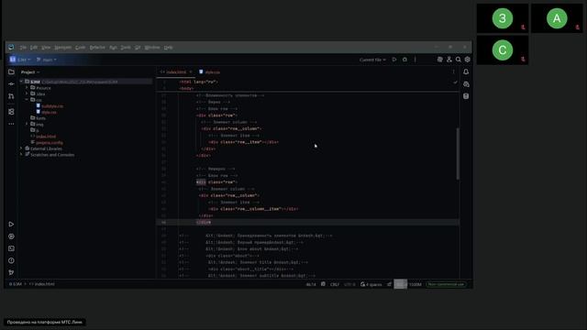Screen dimensions: 587x330
Task: Open Search Everywhere magnifier icon
Action: 459,60
